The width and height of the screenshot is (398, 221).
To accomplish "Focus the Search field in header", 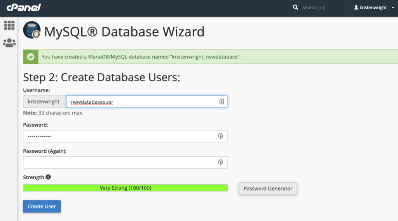I will click(313, 8).
